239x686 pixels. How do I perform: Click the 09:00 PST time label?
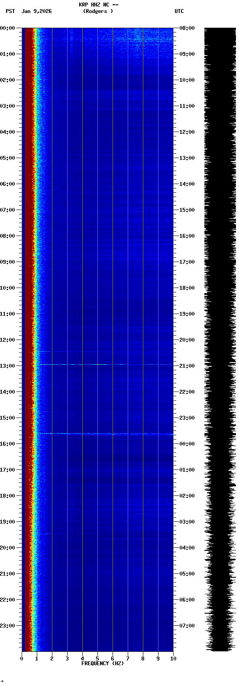click(7, 262)
